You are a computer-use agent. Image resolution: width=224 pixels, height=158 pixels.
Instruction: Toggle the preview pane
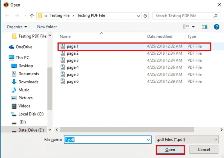pos(205,27)
